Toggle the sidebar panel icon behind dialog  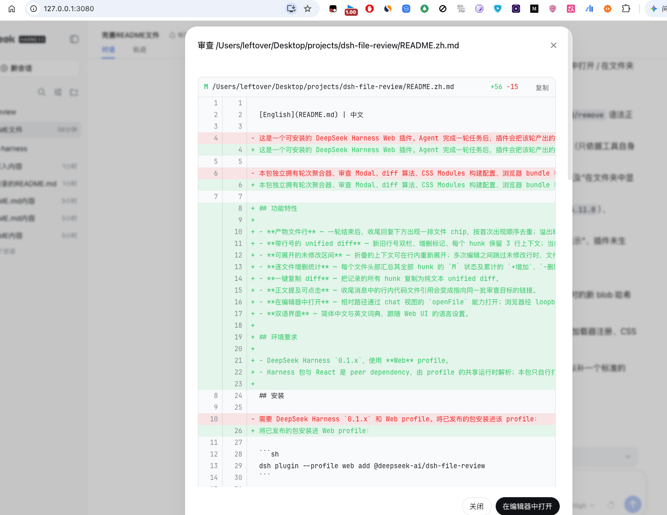(x=74, y=39)
